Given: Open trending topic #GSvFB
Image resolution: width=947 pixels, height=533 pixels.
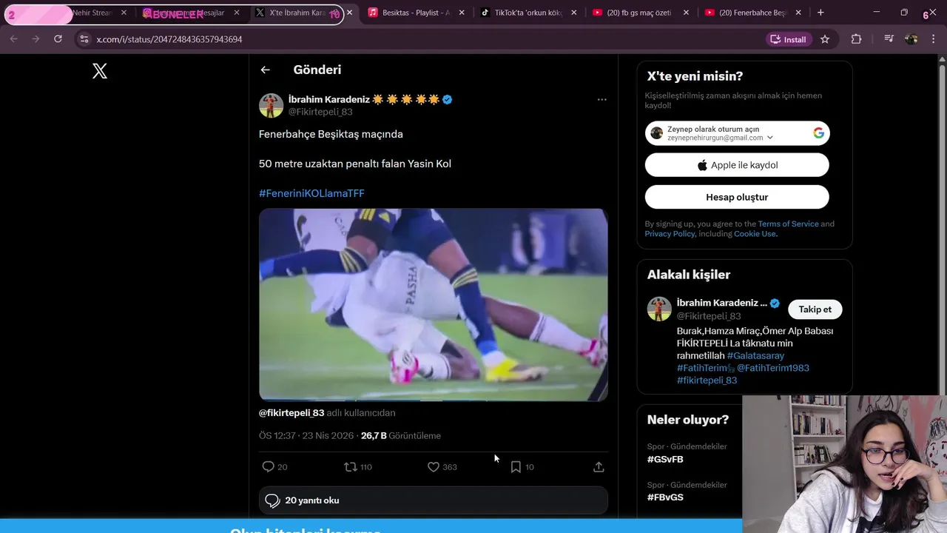Looking at the screenshot, I should [x=665, y=459].
